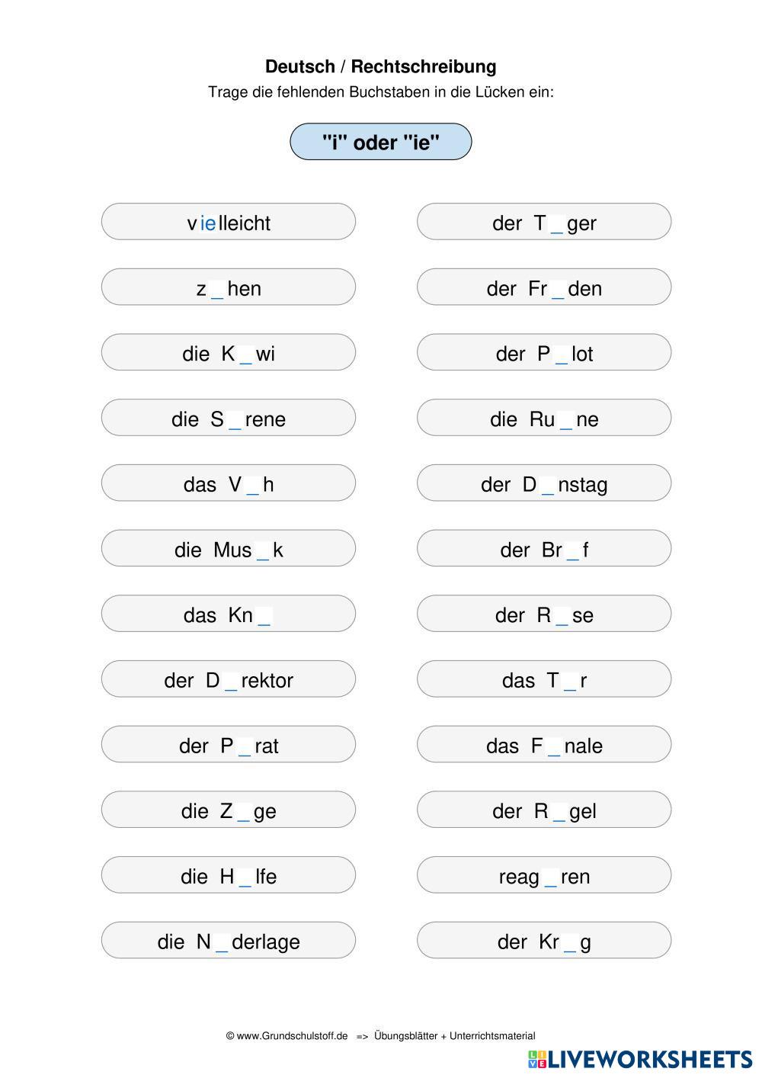762x1078 pixels.
Task: Click the blank in 'der D_nstag'
Action: (548, 485)
